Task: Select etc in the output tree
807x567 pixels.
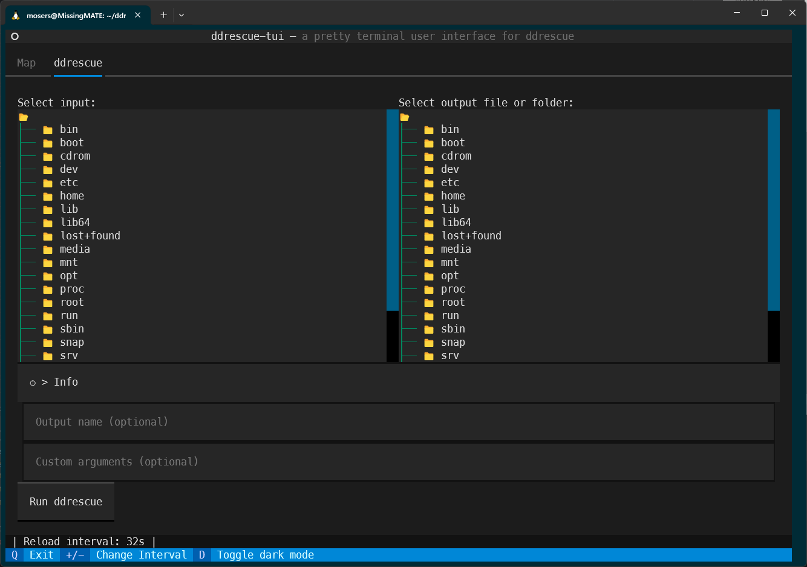Action: (450, 183)
